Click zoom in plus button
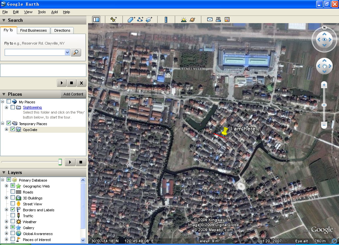339x245 pixels. coord(324,85)
